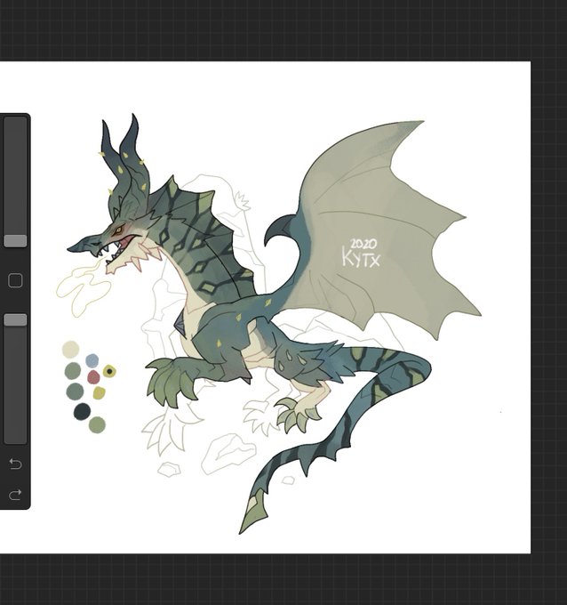Click the mustard yellow palette swatch

coord(99,392)
